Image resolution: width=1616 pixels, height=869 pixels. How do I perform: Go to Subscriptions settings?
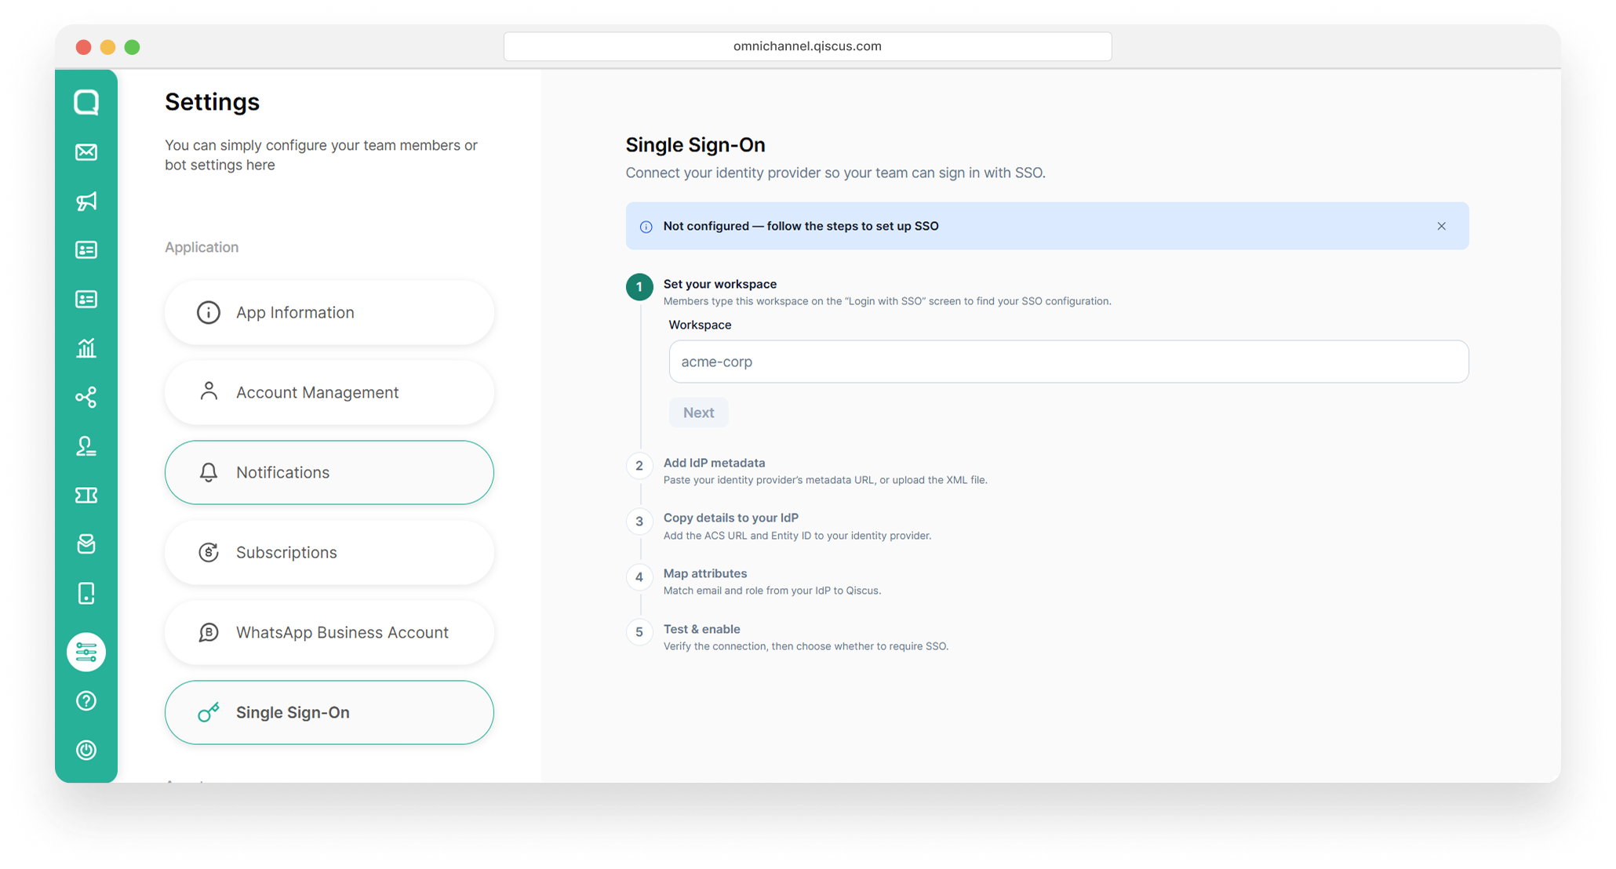pyautogui.click(x=329, y=552)
